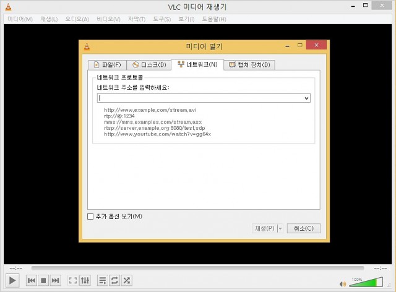Click the 100% volume label

357,280
